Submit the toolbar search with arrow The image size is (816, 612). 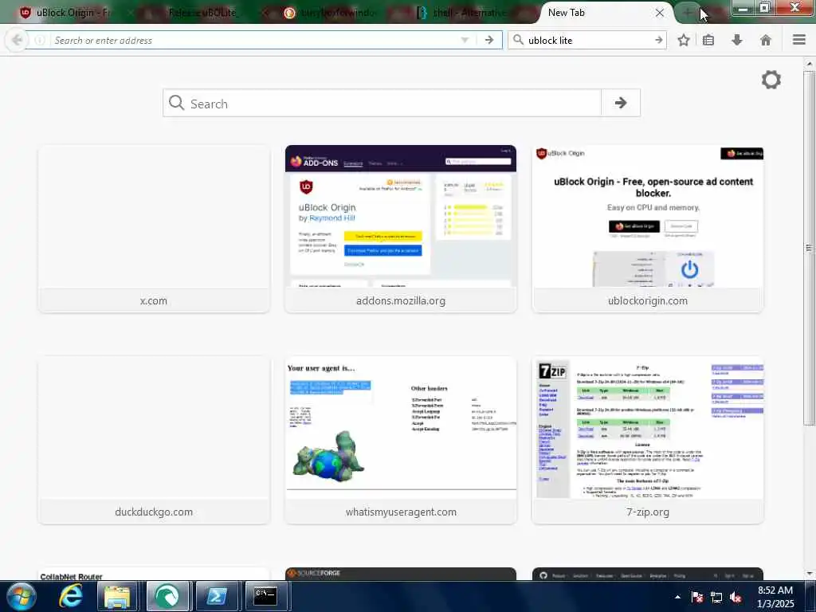(x=659, y=40)
